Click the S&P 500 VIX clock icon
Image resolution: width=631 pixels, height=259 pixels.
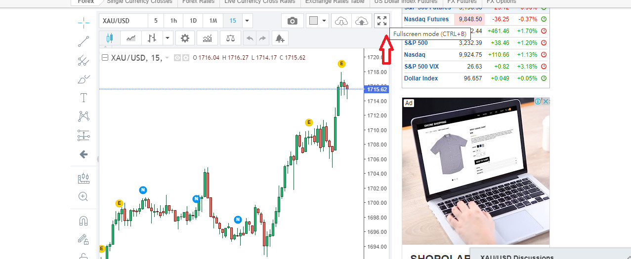tap(544, 67)
